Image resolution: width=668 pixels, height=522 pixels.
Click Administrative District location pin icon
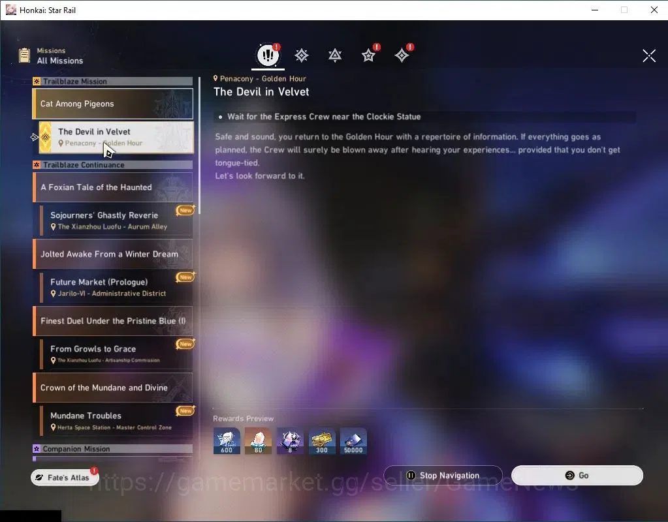[x=54, y=294]
